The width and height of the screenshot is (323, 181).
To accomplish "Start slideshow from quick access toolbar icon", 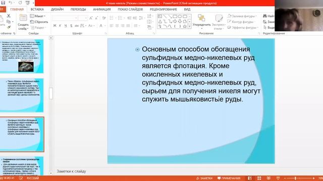I will [28, 3].
